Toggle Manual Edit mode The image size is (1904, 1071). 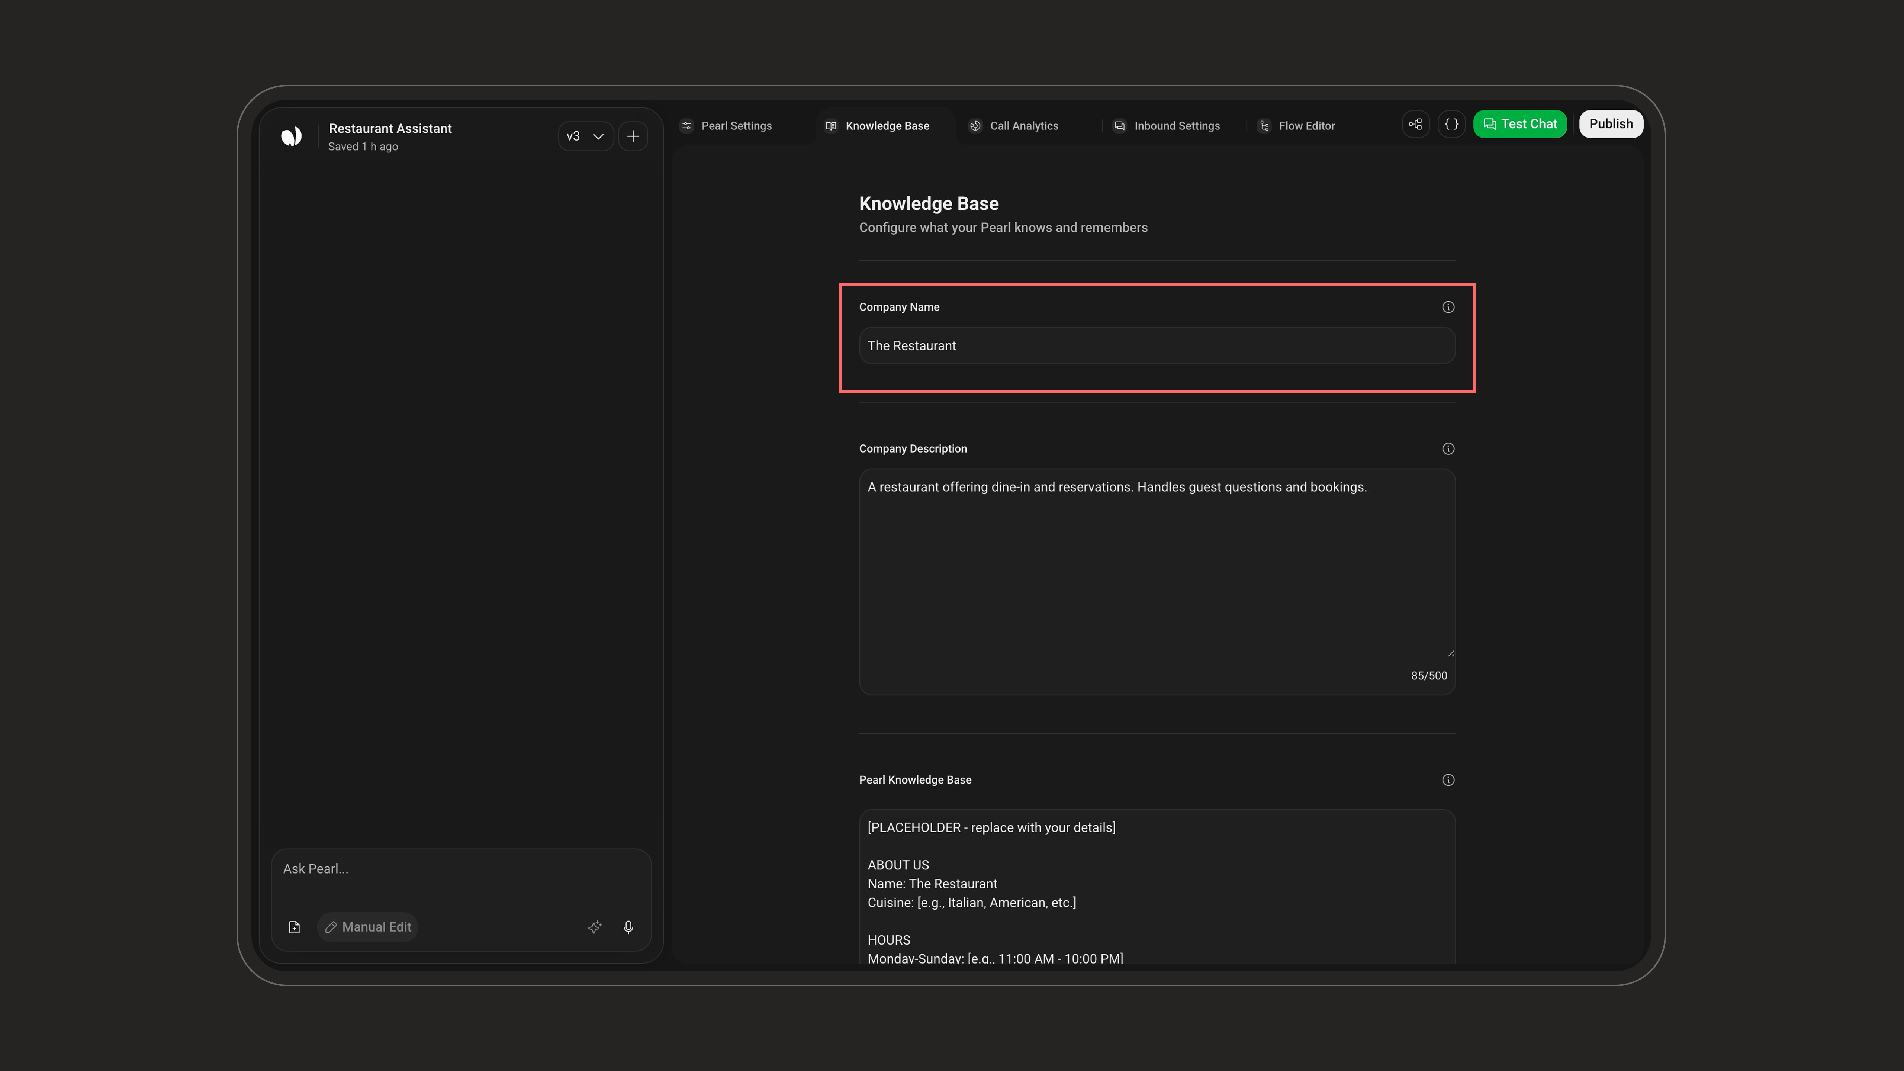(368, 927)
